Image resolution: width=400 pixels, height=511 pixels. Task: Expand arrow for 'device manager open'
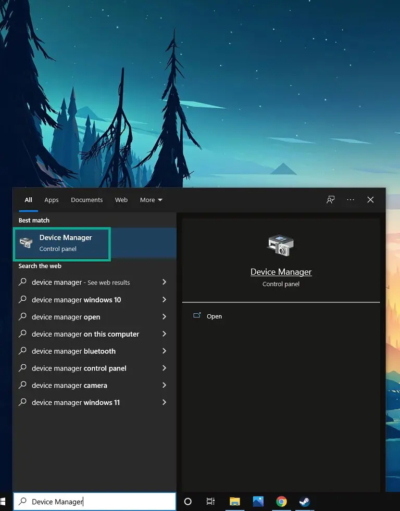(165, 316)
